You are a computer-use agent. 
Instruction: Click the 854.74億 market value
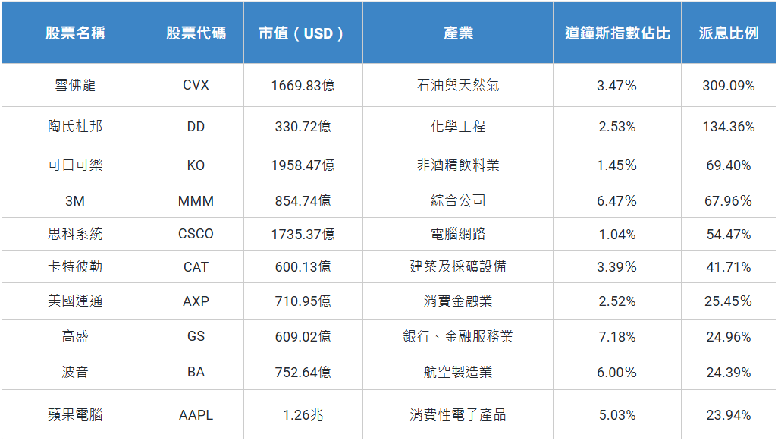point(303,200)
